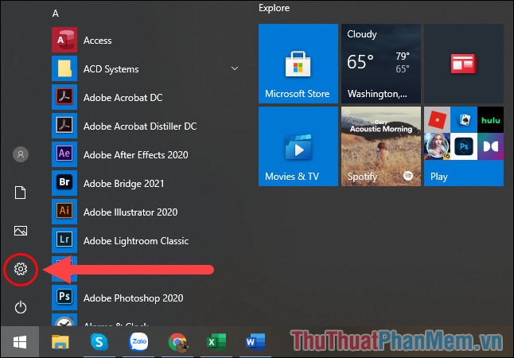
Task: Open Roblox in the Play tile
Action: (x=437, y=119)
